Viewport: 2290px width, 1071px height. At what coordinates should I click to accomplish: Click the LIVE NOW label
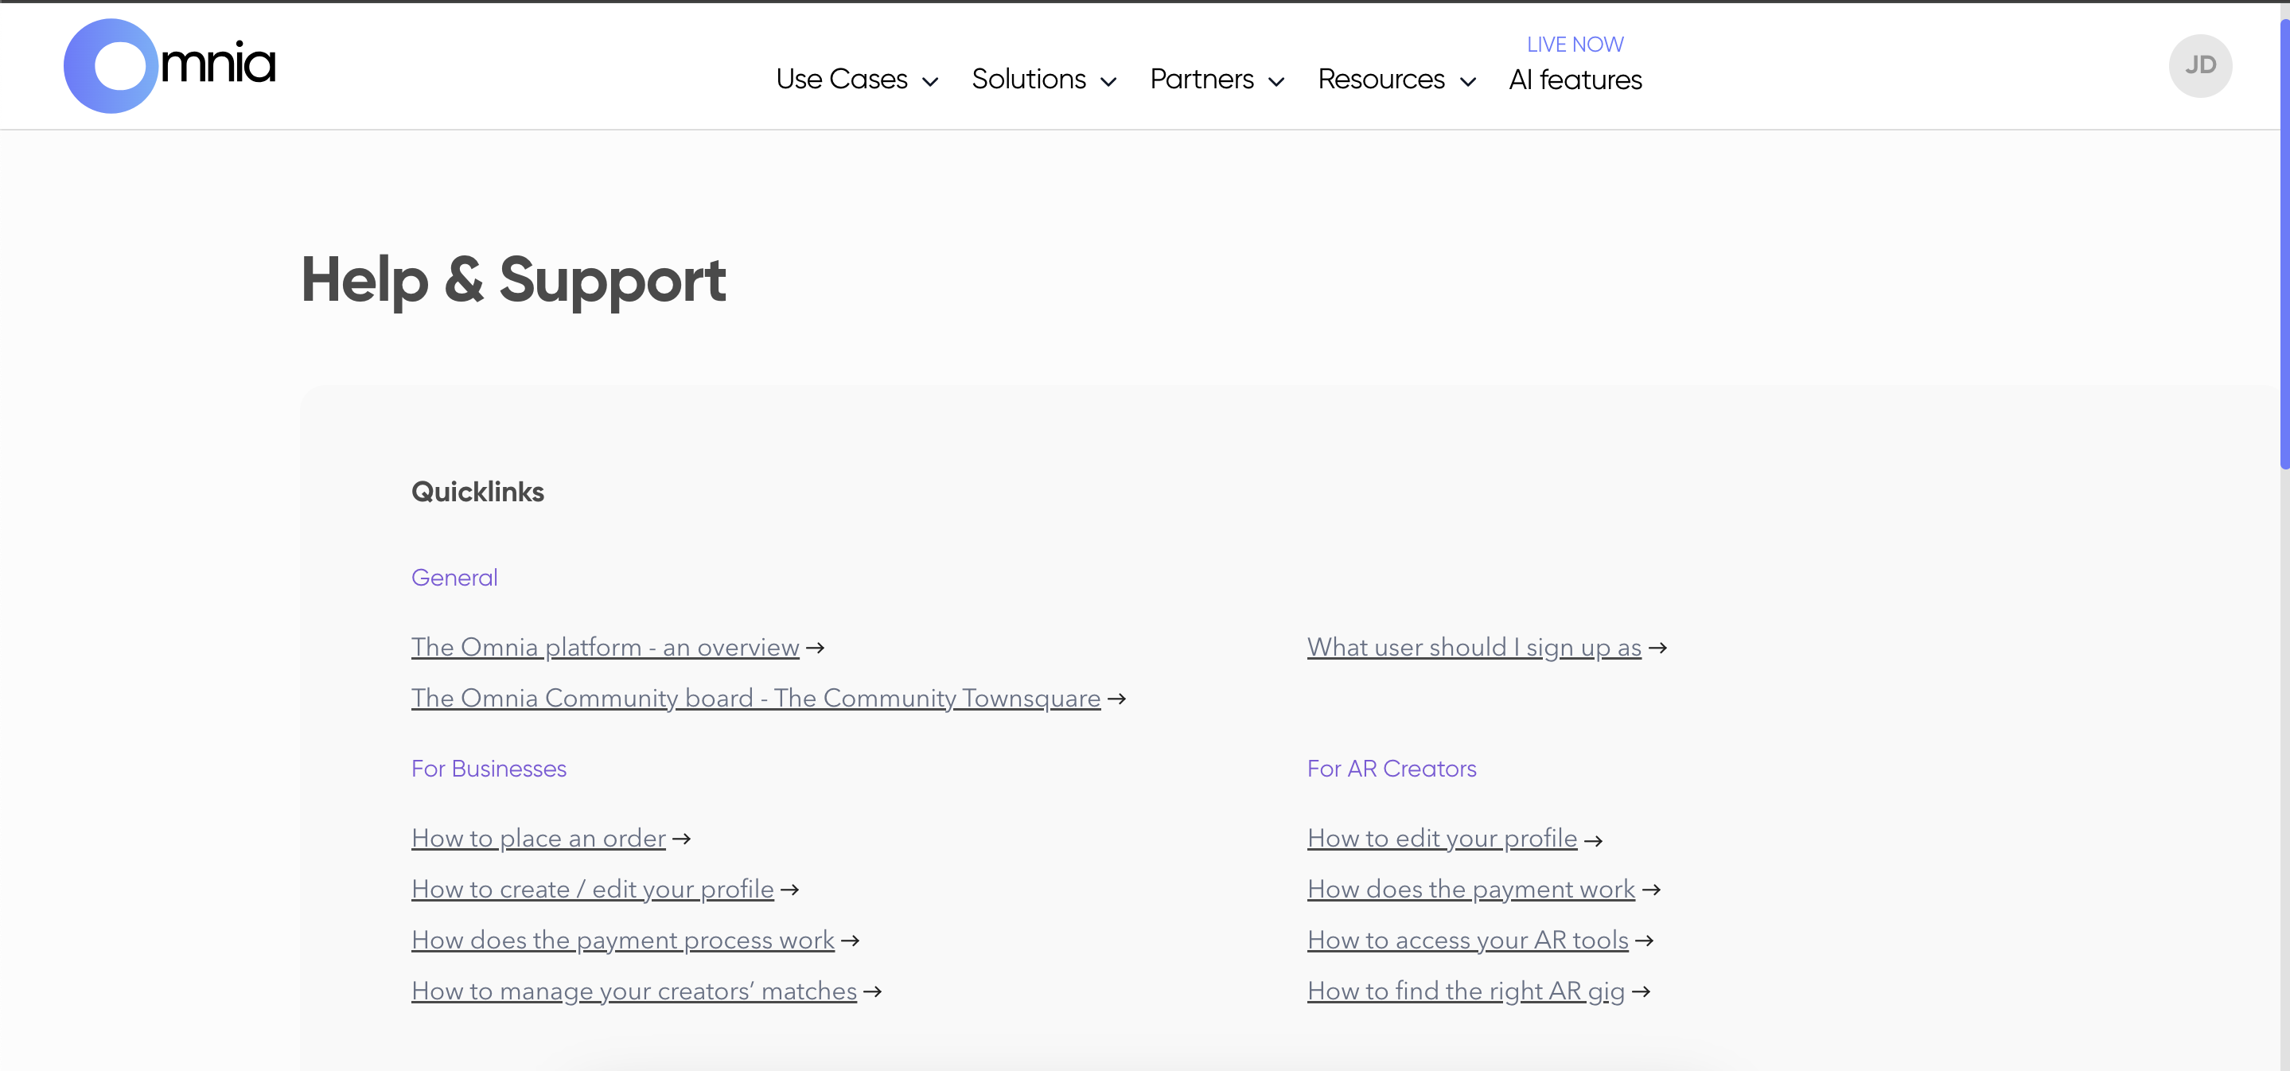point(1575,45)
